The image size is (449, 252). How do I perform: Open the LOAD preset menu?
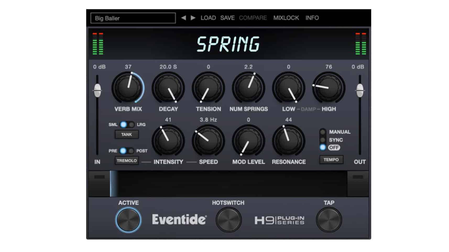(x=208, y=18)
